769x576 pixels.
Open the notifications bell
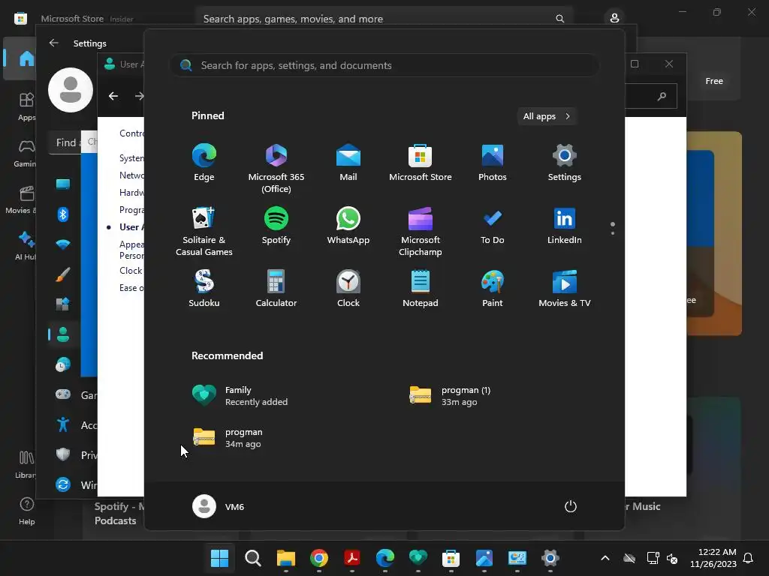pyautogui.click(x=749, y=558)
